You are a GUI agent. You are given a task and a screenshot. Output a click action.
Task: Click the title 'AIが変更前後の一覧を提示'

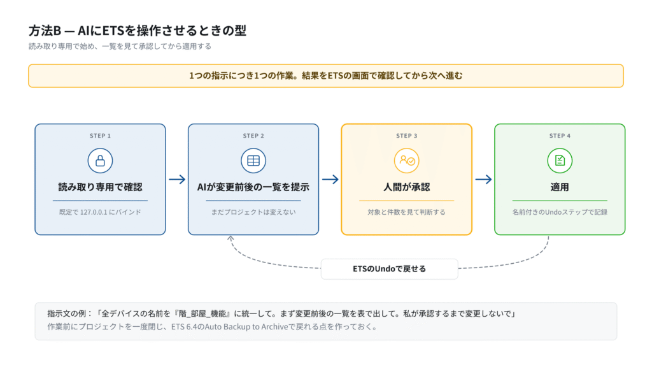tap(253, 187)
